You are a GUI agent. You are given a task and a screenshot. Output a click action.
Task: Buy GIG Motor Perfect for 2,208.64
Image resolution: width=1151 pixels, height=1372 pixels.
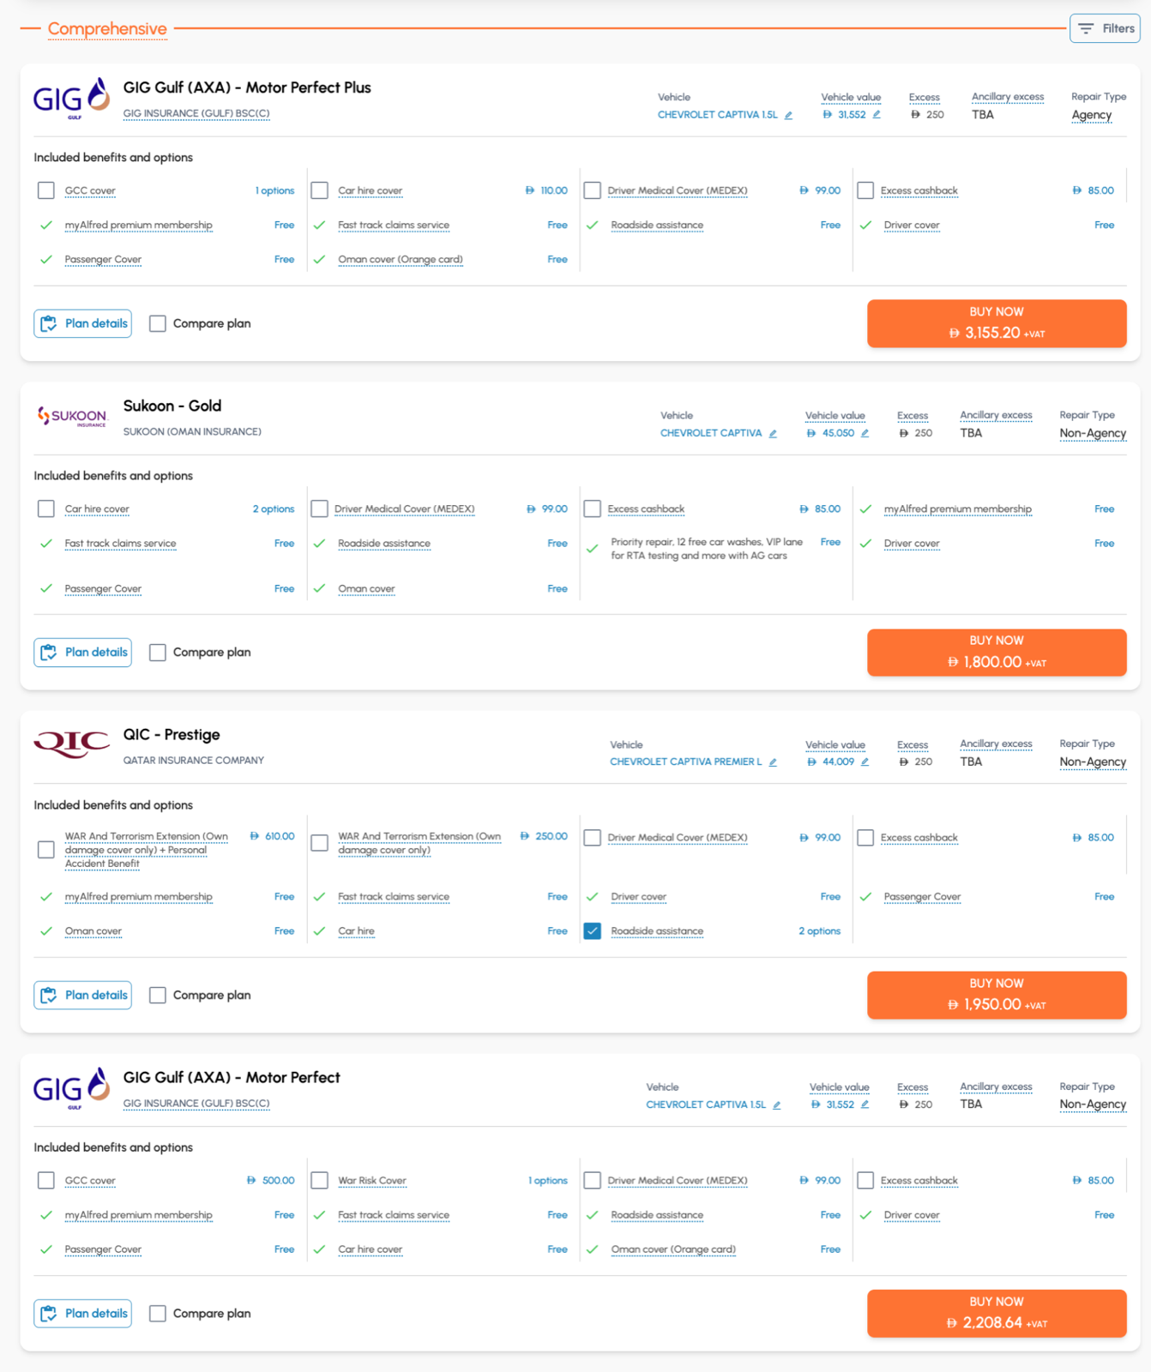pyautogui.click(x=997, y=1314)
